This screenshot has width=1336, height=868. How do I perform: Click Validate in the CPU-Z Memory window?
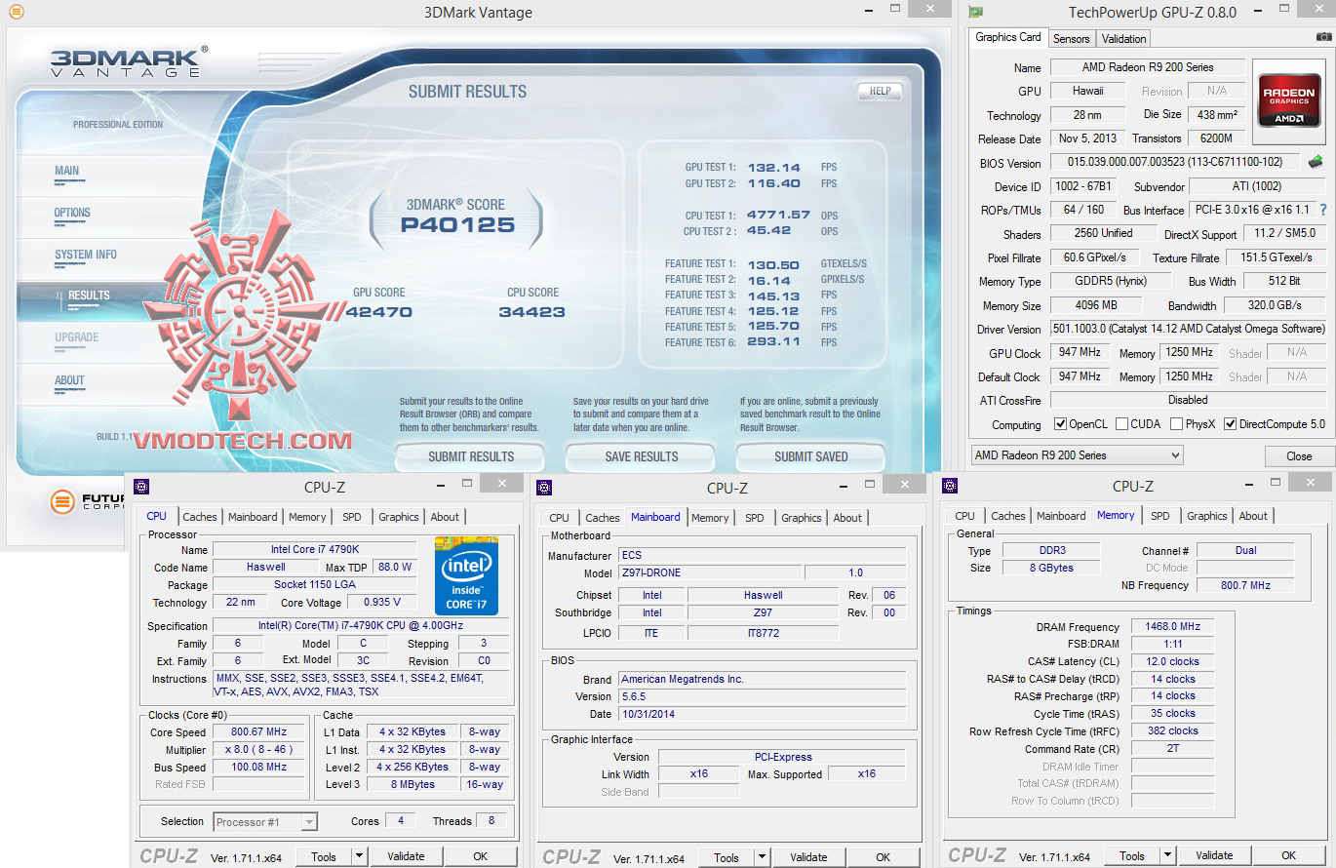1214,855
